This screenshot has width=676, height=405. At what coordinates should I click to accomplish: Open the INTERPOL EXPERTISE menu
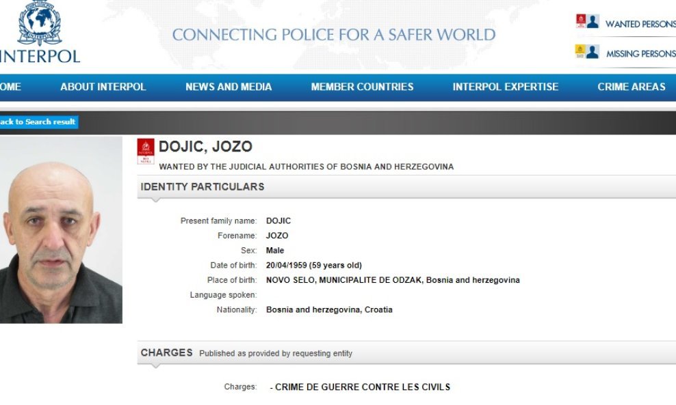pos(505,87)
